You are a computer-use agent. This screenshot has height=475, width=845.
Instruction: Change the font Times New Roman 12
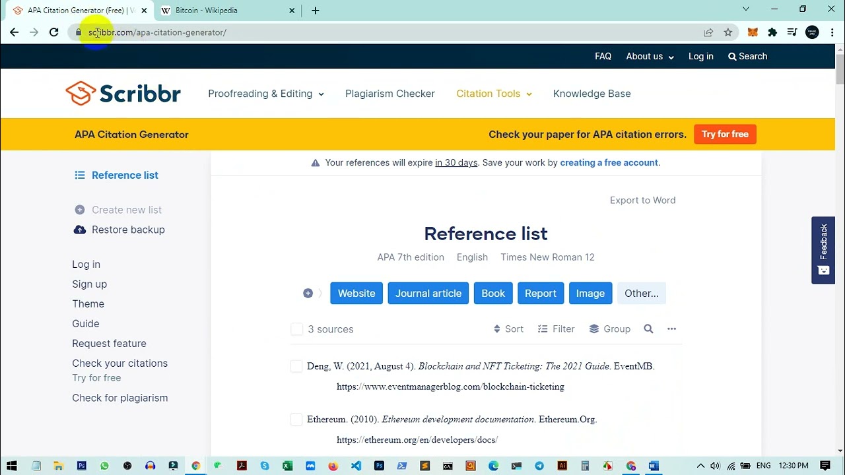pyautogui.click(x=547, y=257)
